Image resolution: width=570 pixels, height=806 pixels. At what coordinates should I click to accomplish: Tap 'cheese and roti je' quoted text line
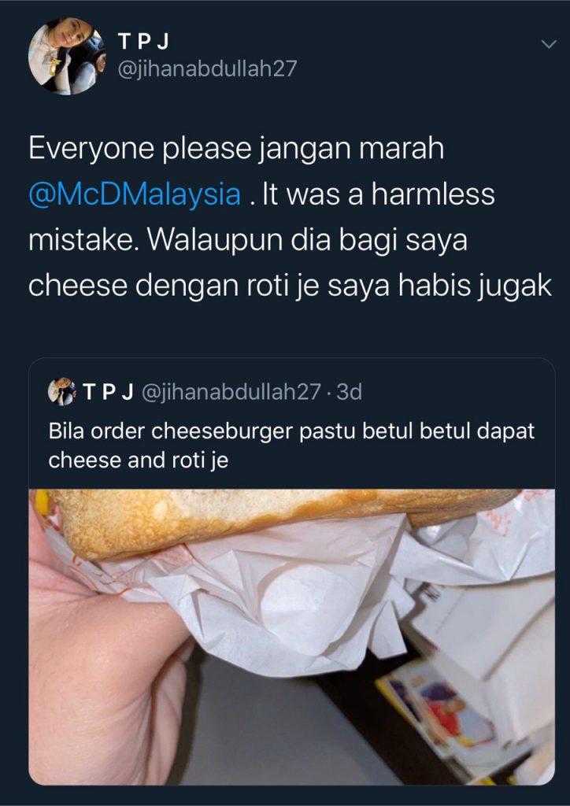(139, 460)
